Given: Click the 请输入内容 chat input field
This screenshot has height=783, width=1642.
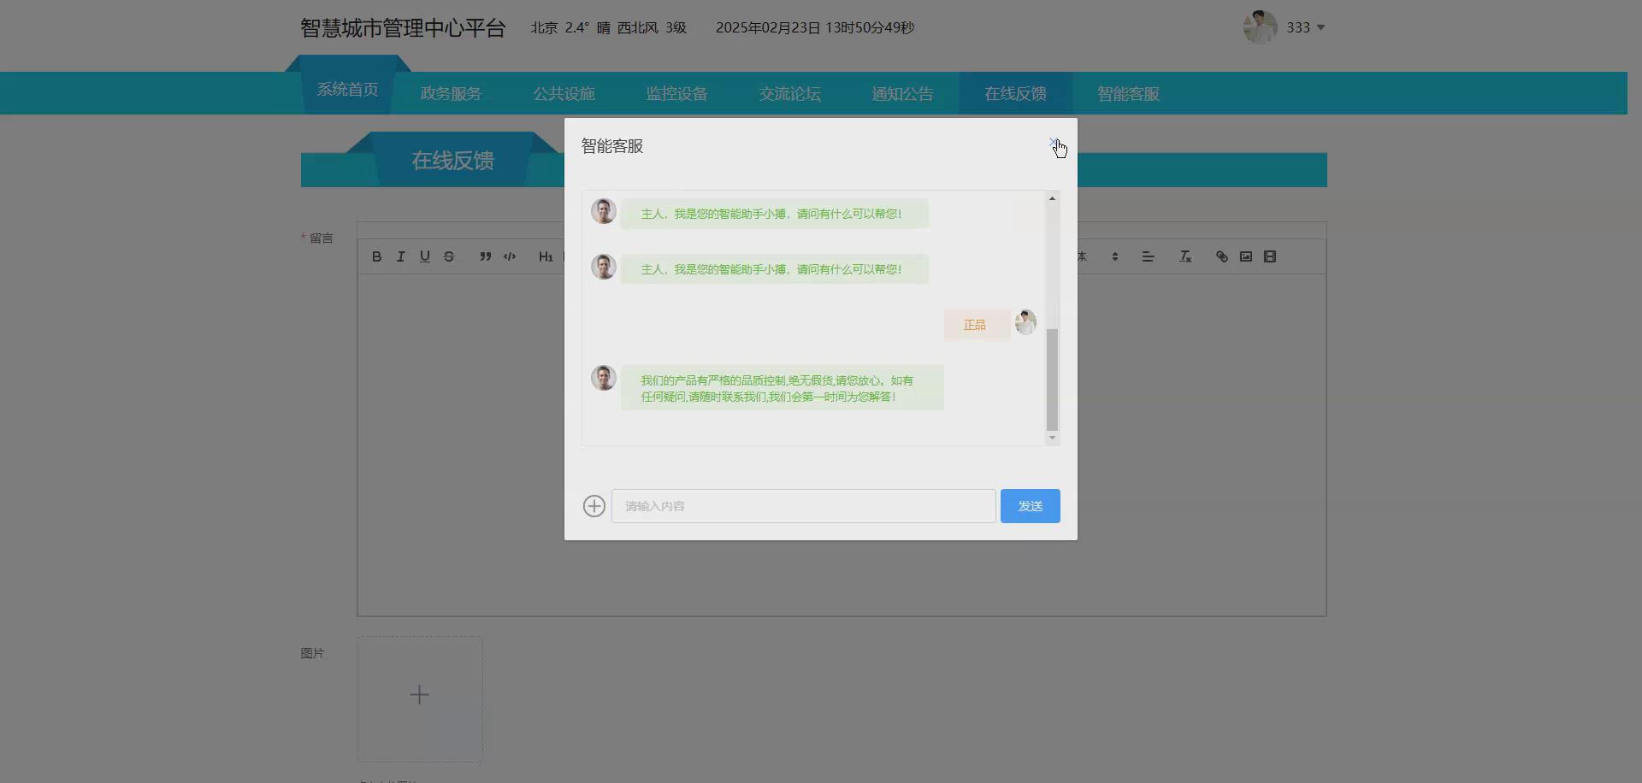Looking at the screenshot, I should click(802, 505).
